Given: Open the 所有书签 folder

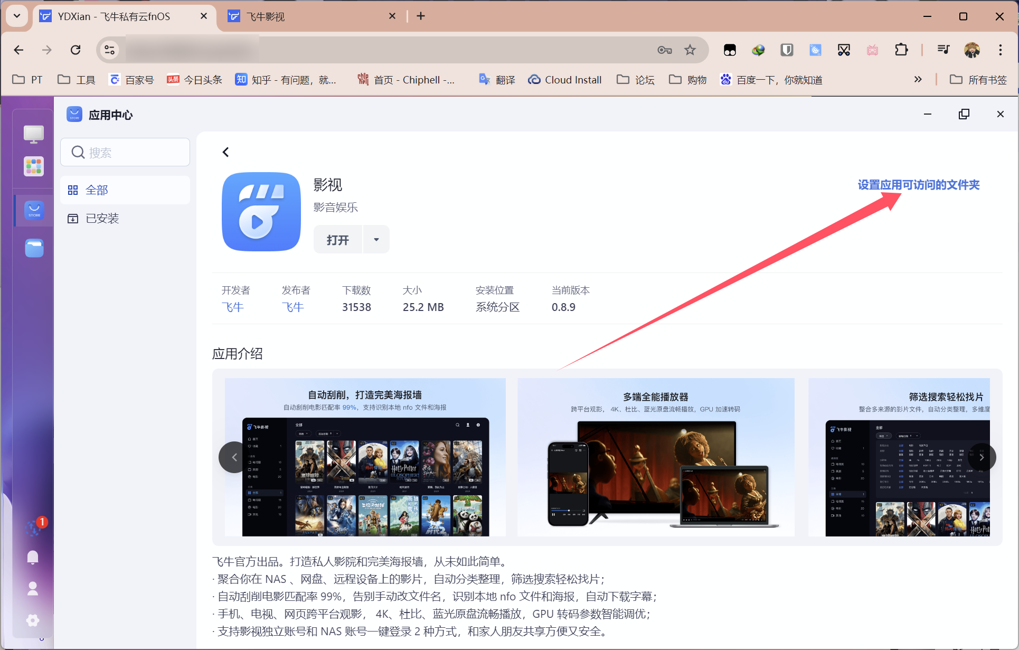Looking at the screenshot, I should click(978, 80).
